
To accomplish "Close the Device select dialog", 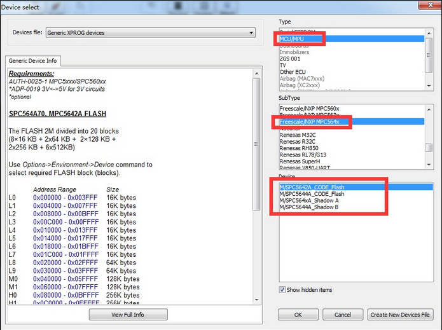I will coord(429,5).
